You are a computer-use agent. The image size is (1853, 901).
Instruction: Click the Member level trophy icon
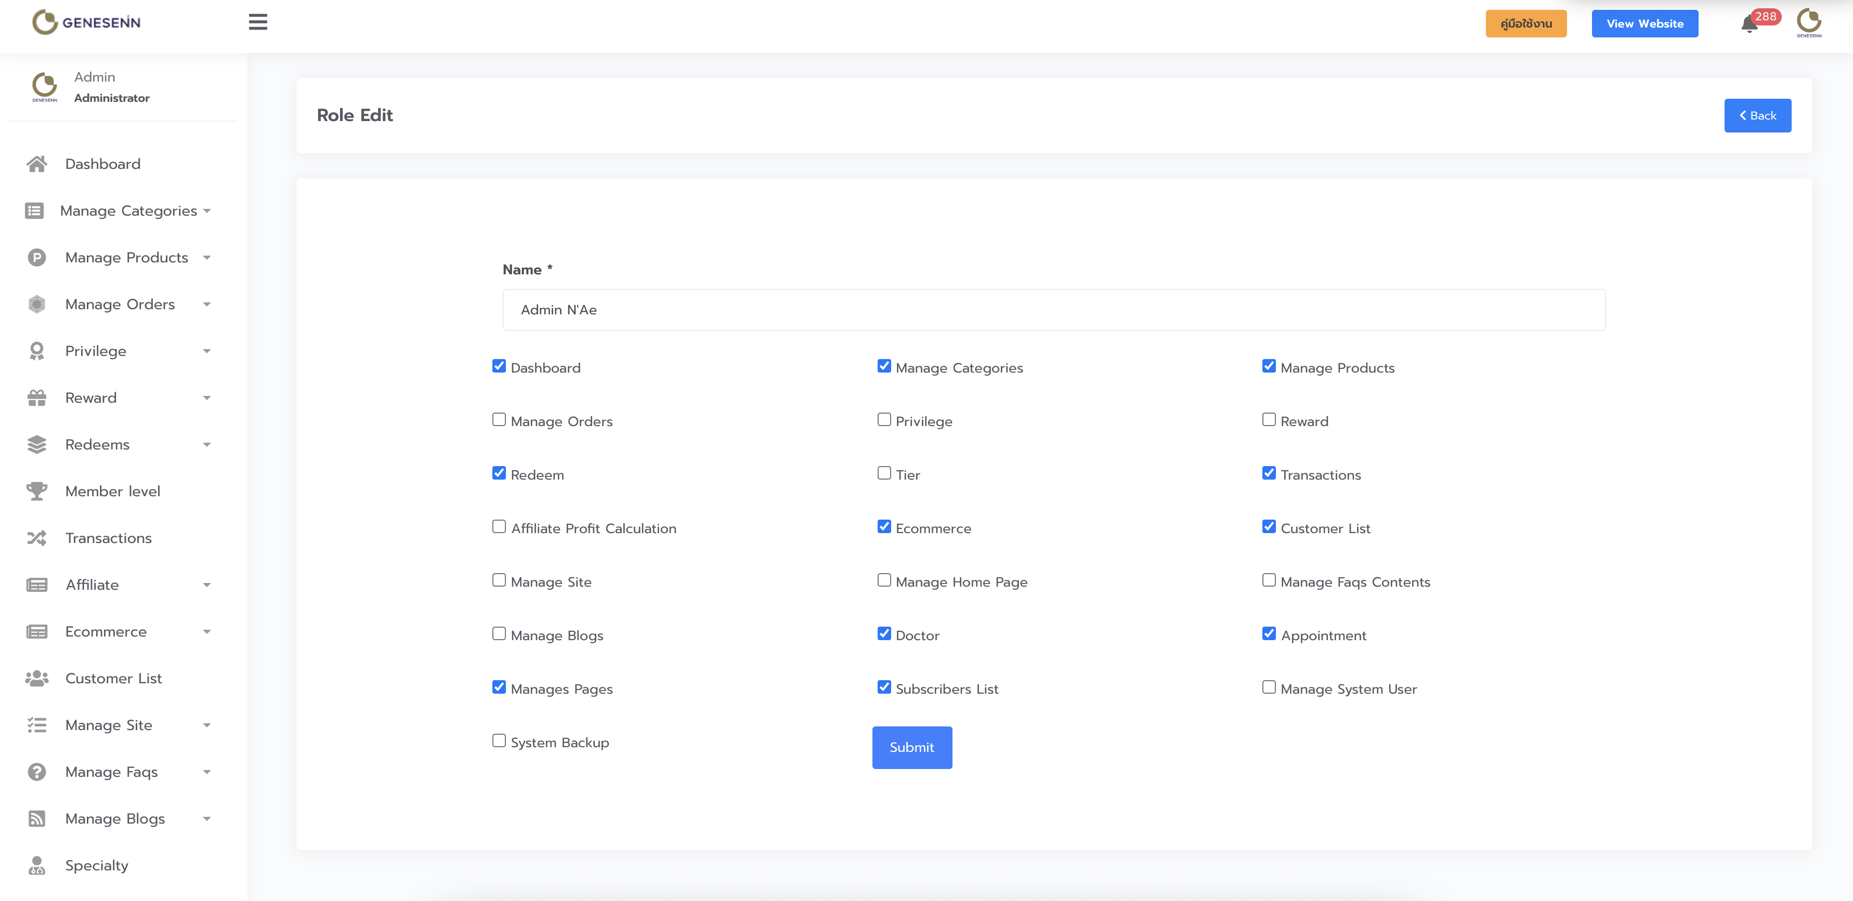[x=37, y=491]
